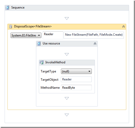Open the System.IO.FileStre type dropdown
This screenshot has width=135, height=128.
26,35
